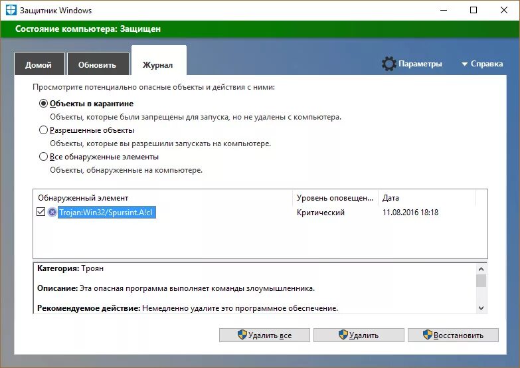
Task: Click the date 11.08.2016 18:18
Action: pyautogui.click(x=410, y=213)
